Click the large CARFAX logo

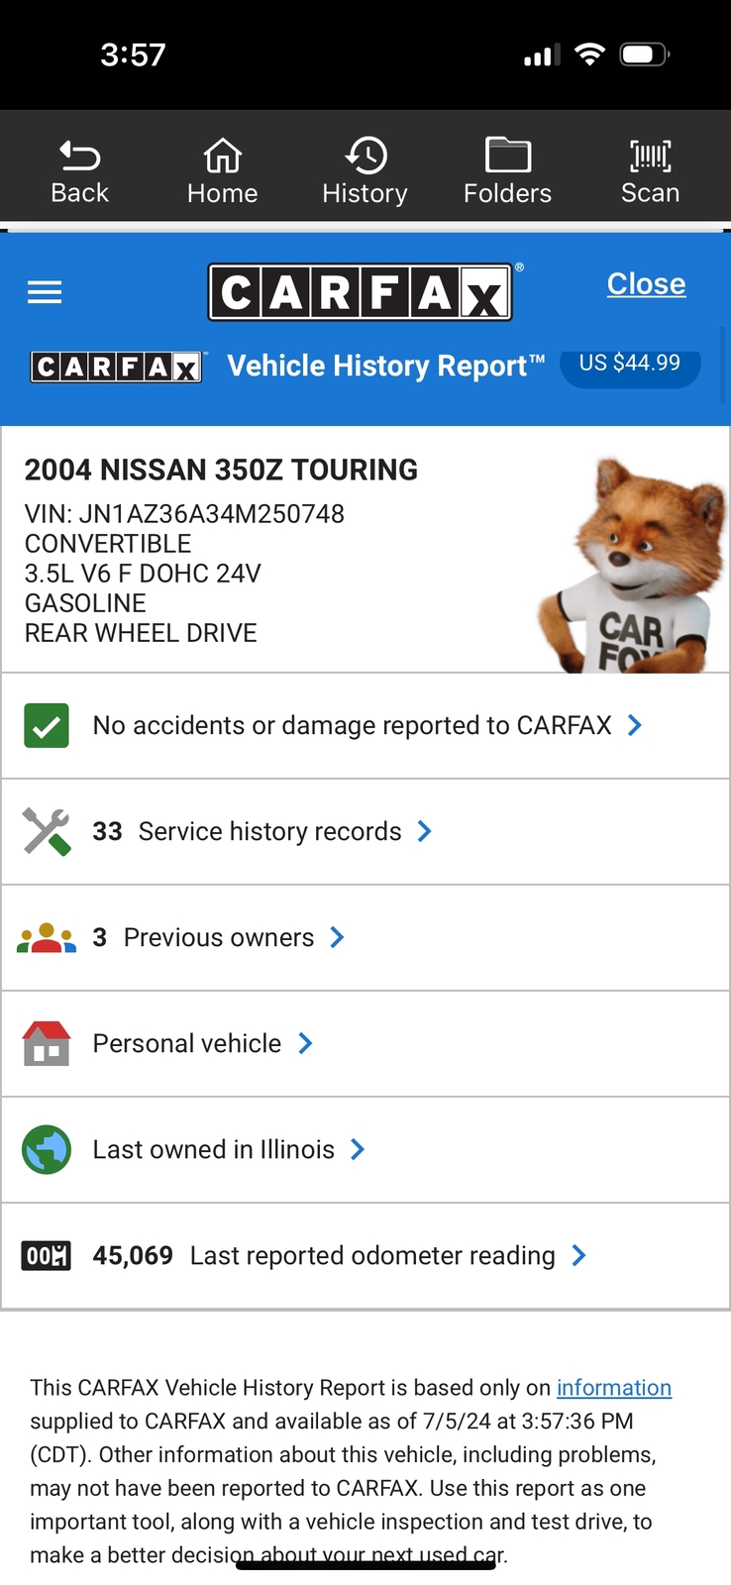[361, 292]
